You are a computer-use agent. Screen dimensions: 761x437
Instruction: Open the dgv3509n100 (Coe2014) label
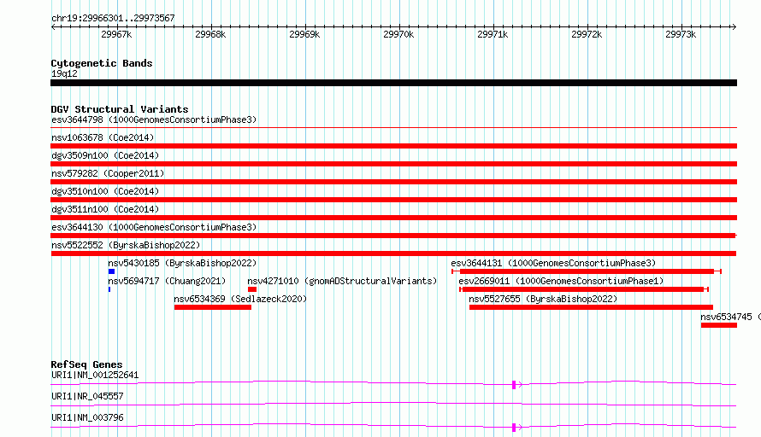105,155
